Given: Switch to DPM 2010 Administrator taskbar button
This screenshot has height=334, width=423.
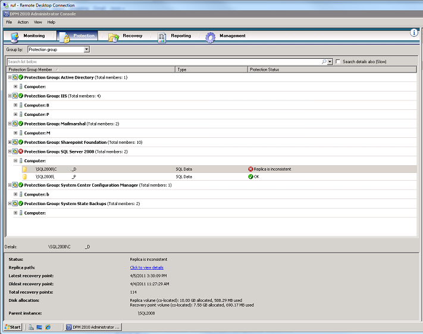Looking at the screenshot, I should [x=93, y=327].
